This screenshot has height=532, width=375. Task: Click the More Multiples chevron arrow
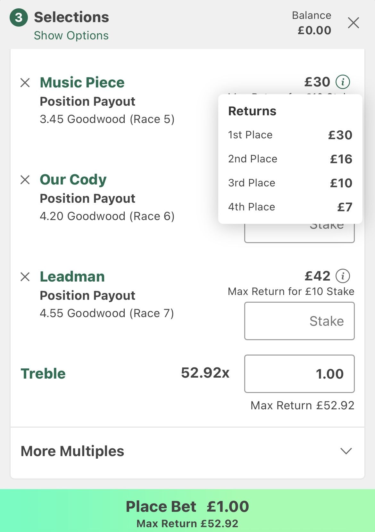(x=346, y=451)
